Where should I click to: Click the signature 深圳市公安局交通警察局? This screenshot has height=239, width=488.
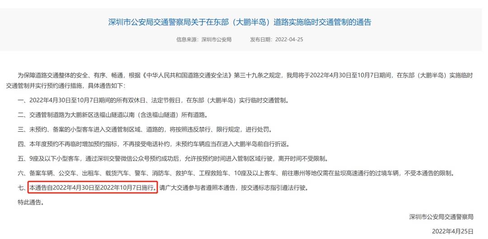pyautogui.click(x=441, y=217)
